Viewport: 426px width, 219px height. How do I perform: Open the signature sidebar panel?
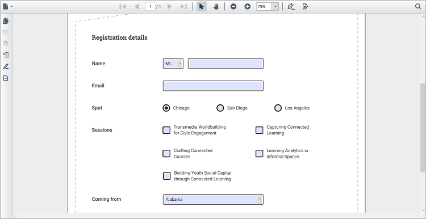(6, 66)
